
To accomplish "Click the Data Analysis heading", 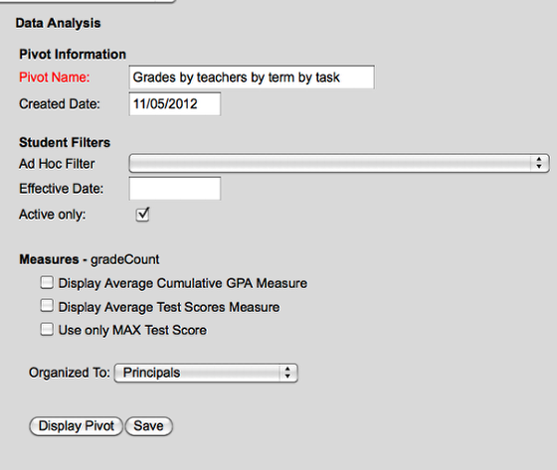I will [58, 23].
